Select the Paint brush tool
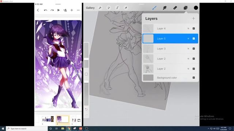234x131 pixels. [x=154, y=8]
